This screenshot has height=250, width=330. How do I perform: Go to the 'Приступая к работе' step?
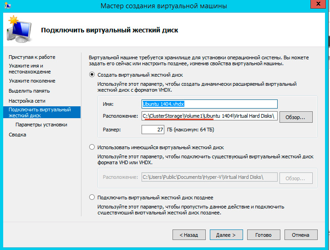(x=32, y=57)
